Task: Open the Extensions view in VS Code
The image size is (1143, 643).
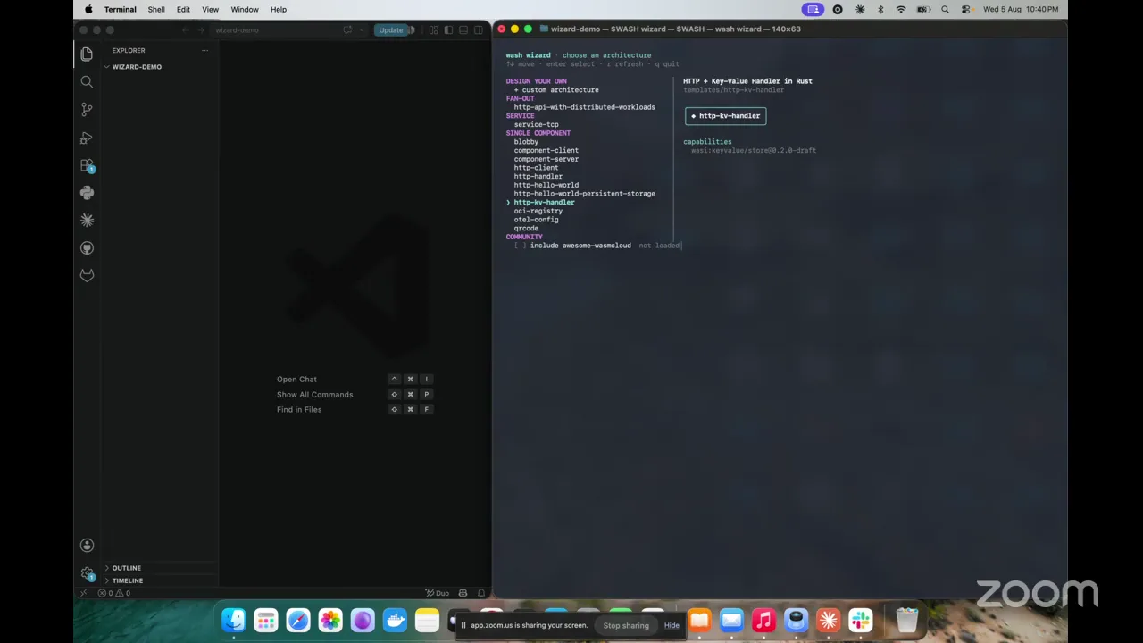Action: click(87, 165)
